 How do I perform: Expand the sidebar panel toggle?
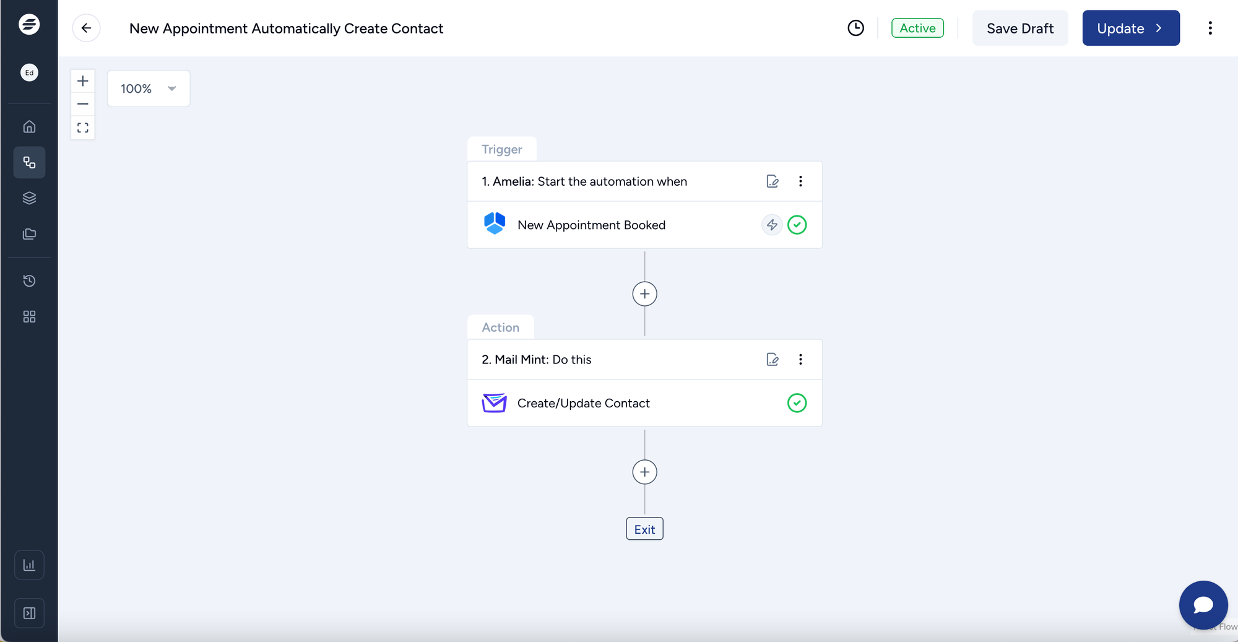click(29, 613)
